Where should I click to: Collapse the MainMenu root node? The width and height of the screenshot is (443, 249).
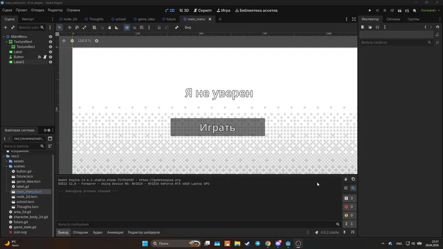[3, 37]
